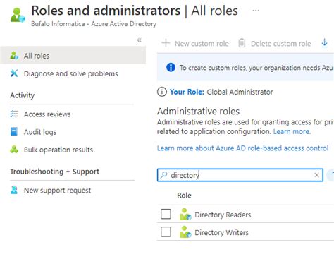Collapse the sidebar with double chevron
334x264 pixels.
[140, 40]
